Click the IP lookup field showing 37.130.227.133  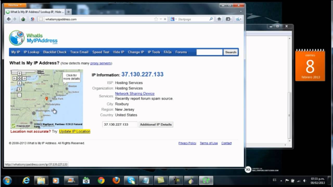click(x=120, y=124)
